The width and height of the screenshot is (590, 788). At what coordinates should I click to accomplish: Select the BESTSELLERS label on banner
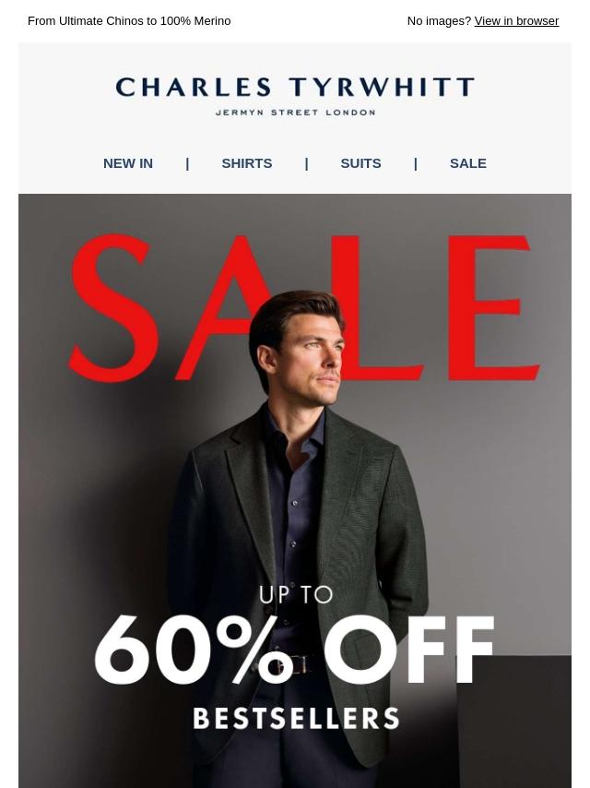(x=296, y=718)
